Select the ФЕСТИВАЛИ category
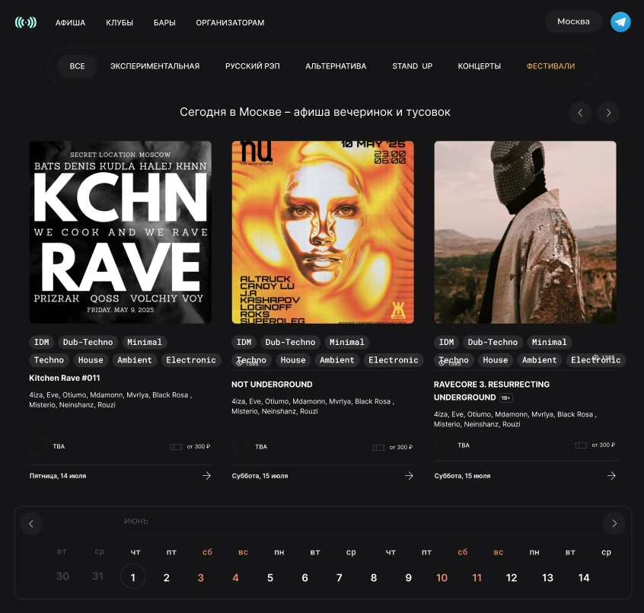 [550, 66]
